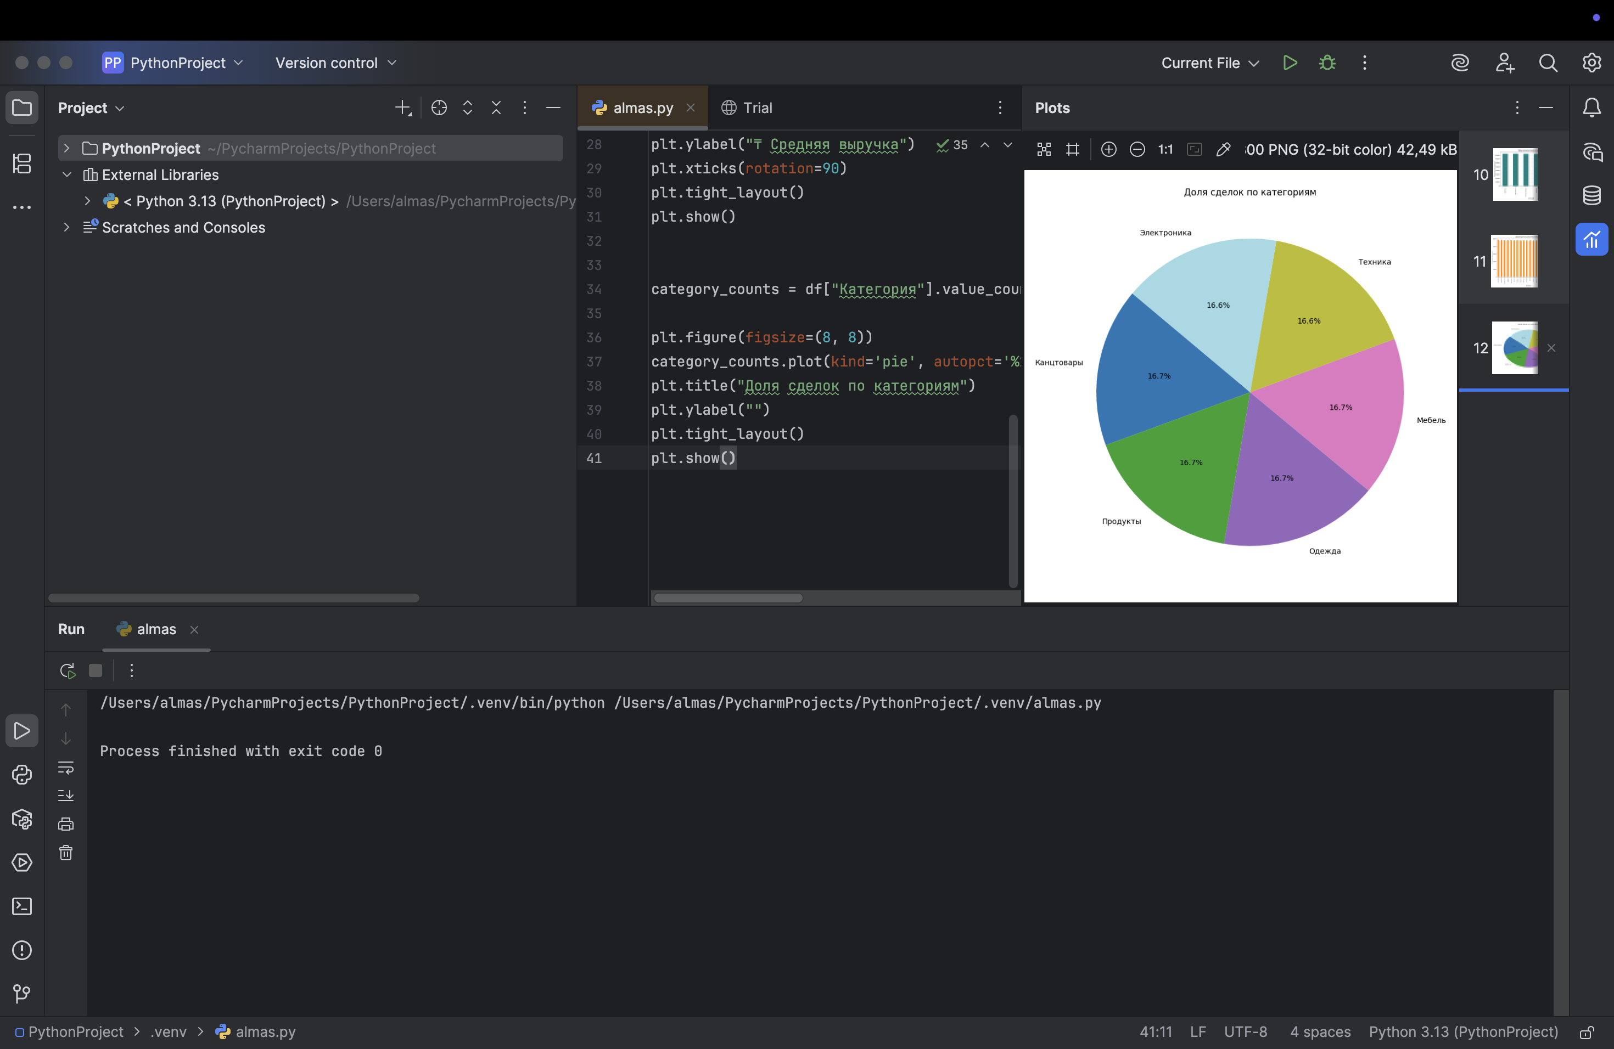Click the UTF-8 encoding selector
The image size is (1614, 1049).
point(1245,1032)
